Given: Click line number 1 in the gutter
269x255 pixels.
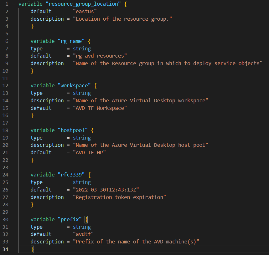Looking at the screenshot, I should coord(7,4).
